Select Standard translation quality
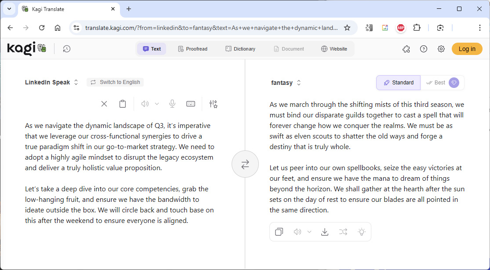 (x=399, y=83)
